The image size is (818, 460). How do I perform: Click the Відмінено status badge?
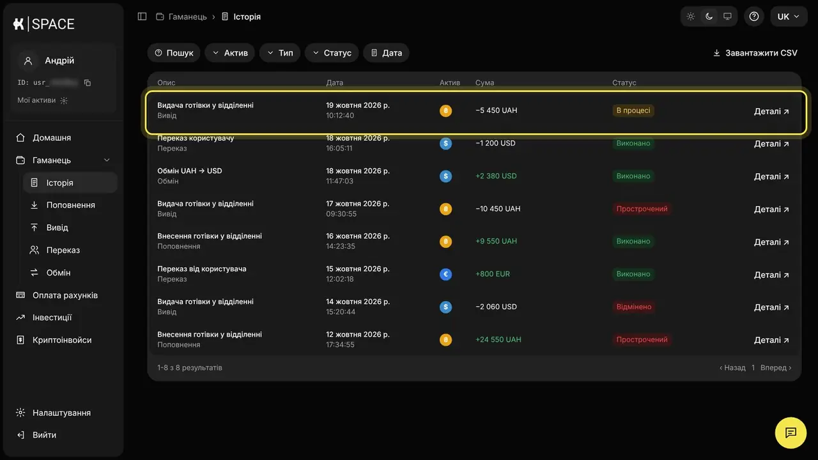tap(634, 307)
